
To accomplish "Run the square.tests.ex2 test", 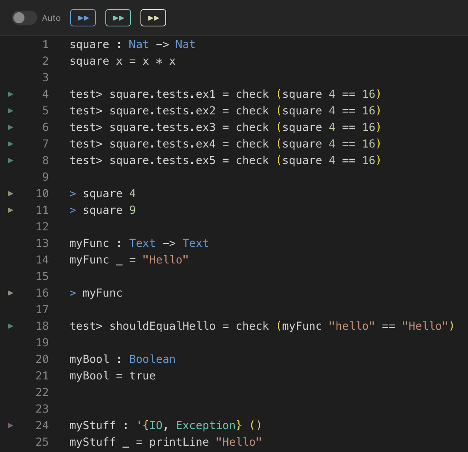I will pos(10,110).
